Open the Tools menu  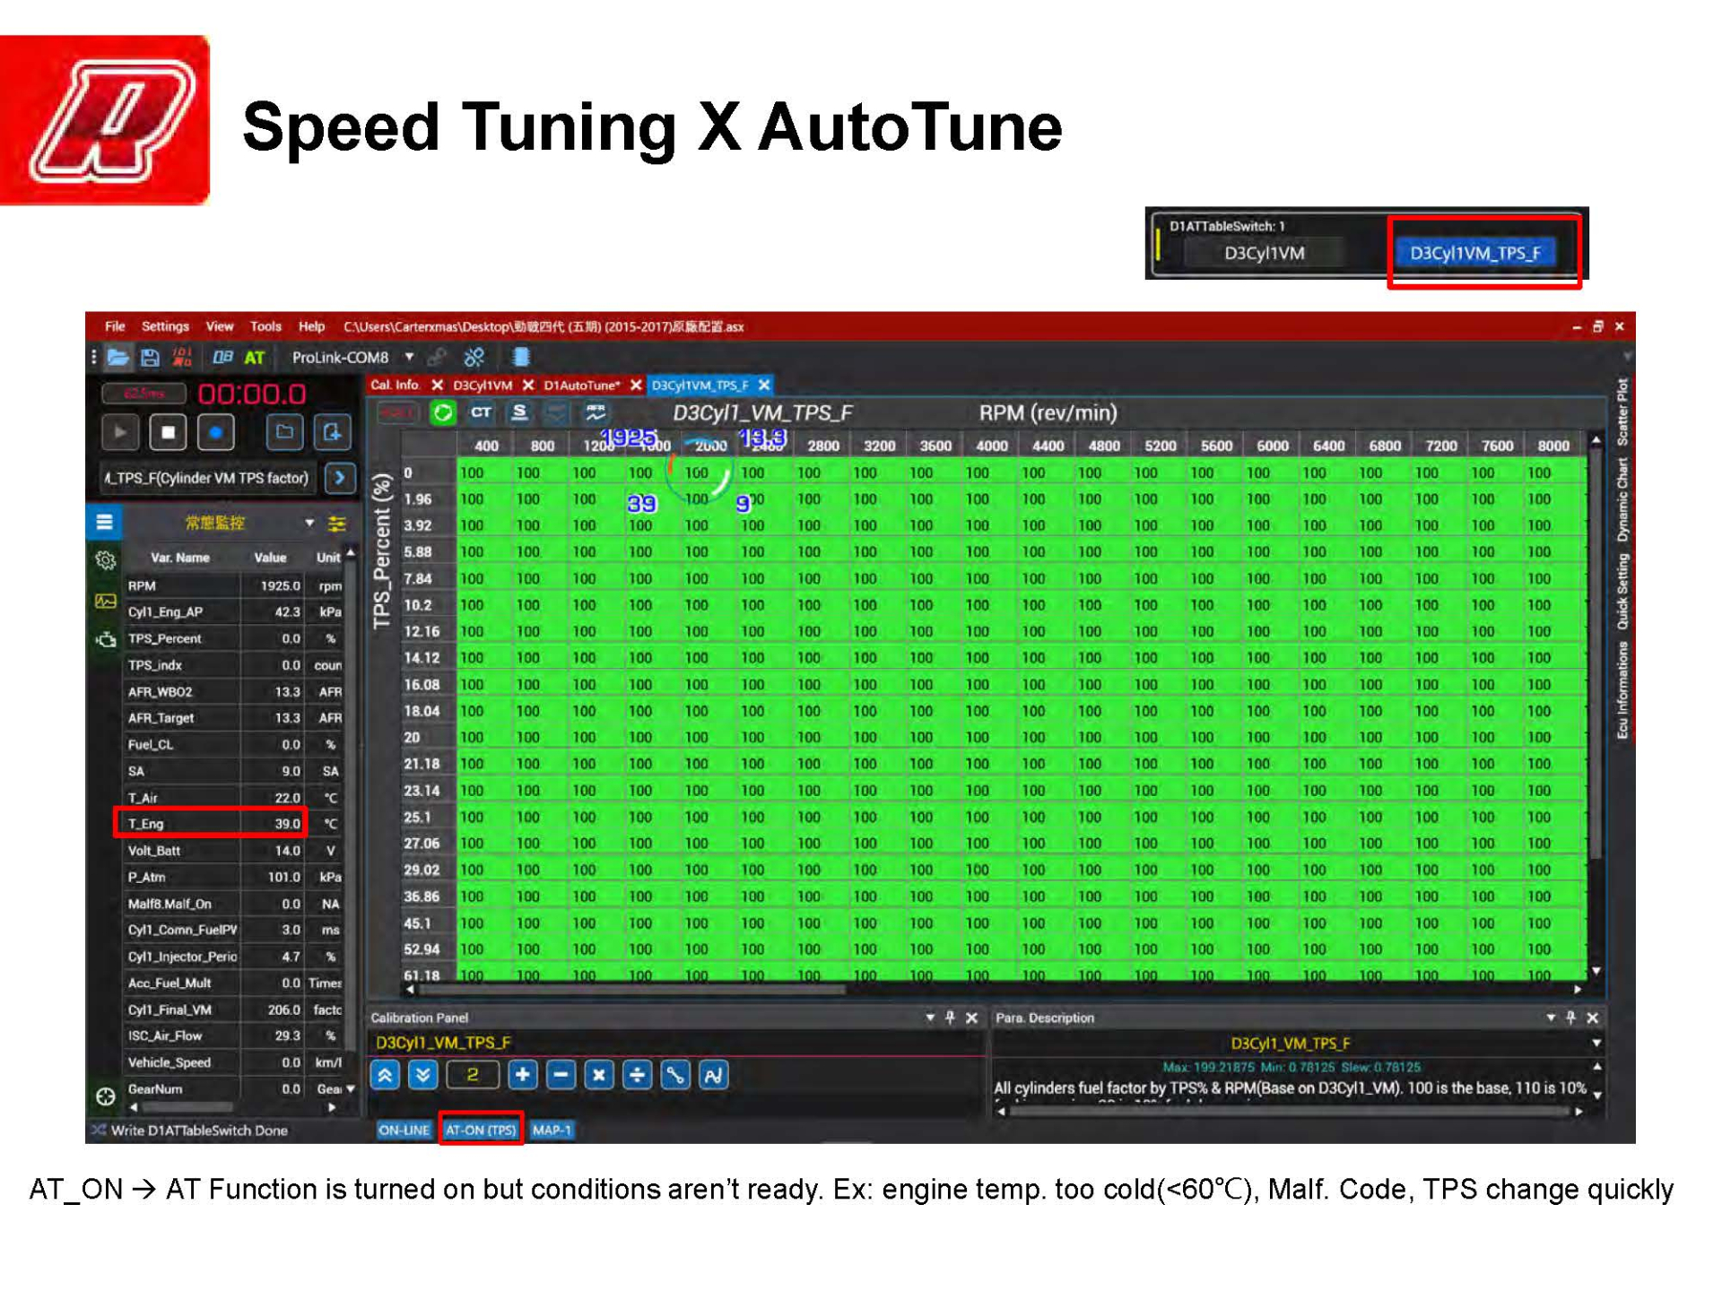coord(265,326)
